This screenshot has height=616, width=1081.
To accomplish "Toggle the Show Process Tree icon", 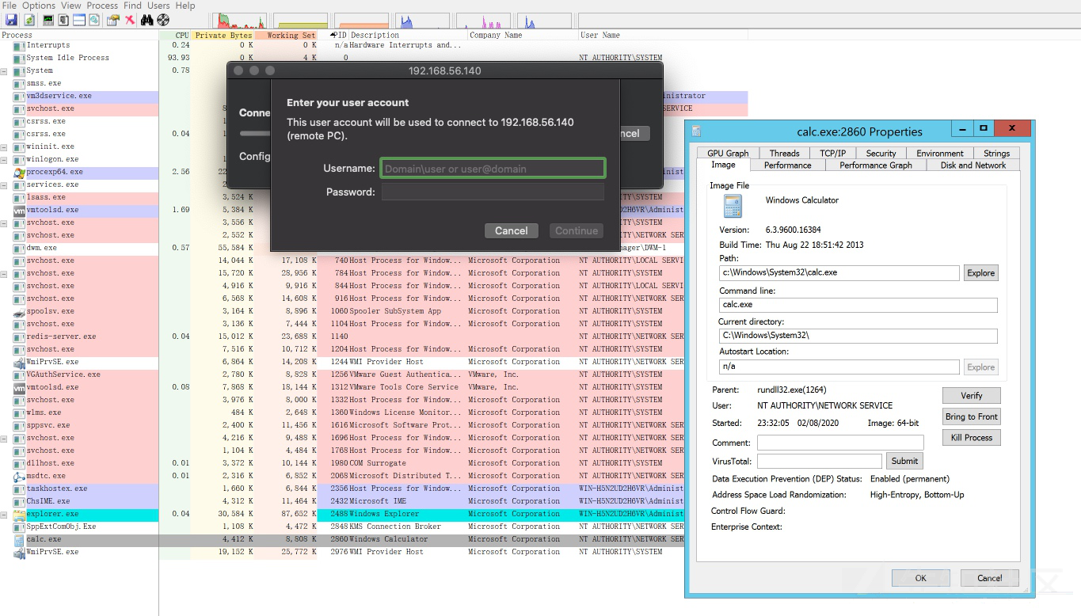I will pos(63,19).
